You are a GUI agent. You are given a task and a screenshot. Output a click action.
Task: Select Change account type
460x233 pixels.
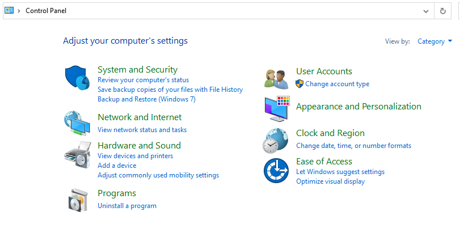point(337,84)
